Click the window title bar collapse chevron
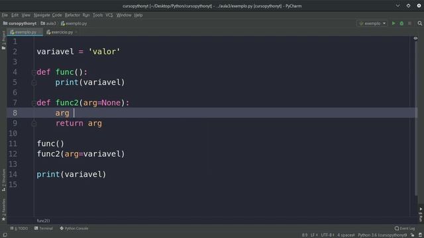The height and width of the screenshot is (238, 424). click(397, 6)
